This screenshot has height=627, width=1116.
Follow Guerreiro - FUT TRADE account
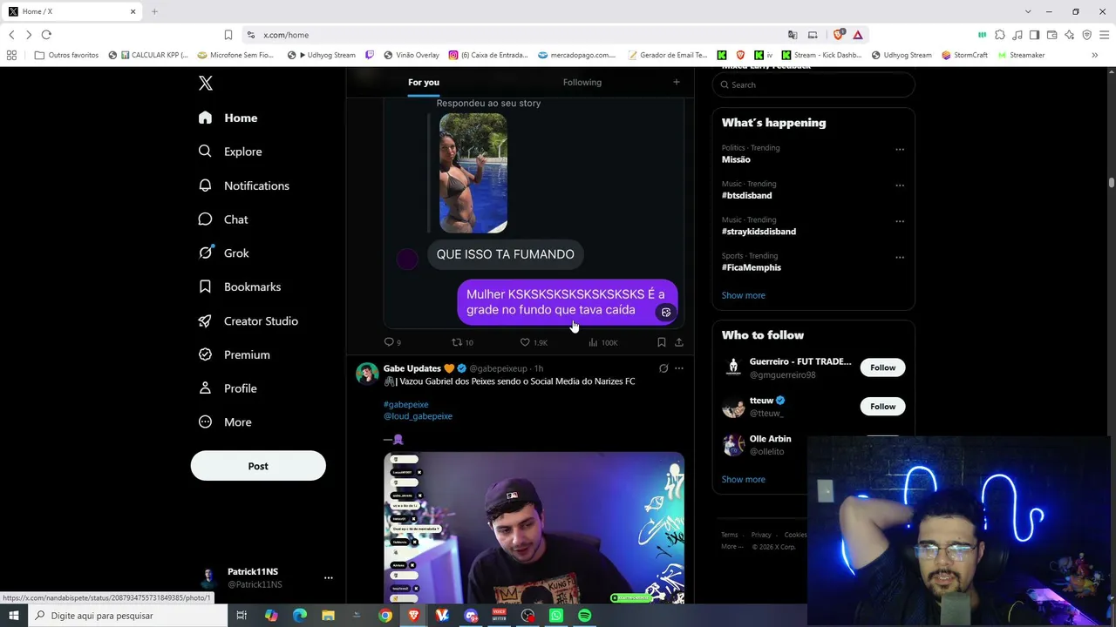[882, 367]
